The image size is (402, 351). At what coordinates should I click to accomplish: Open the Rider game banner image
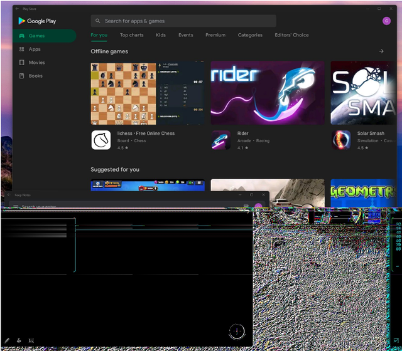click(268, 93)
